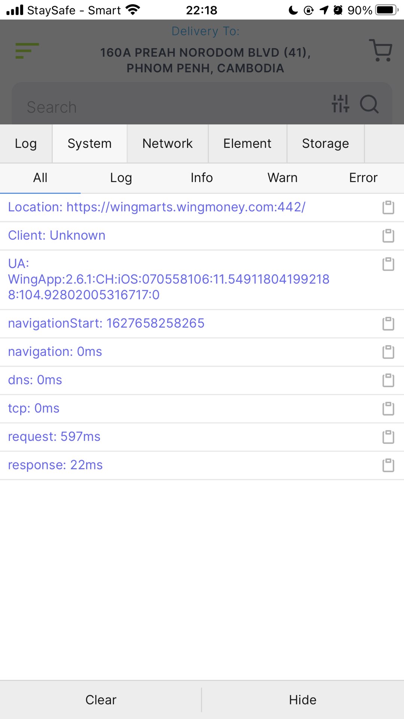Copy the navigationStart entry
Image resolution: width=404 pixels, height=719 pixels.
388,324
